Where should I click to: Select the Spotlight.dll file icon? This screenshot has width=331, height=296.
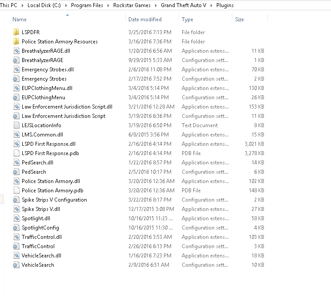16,218
